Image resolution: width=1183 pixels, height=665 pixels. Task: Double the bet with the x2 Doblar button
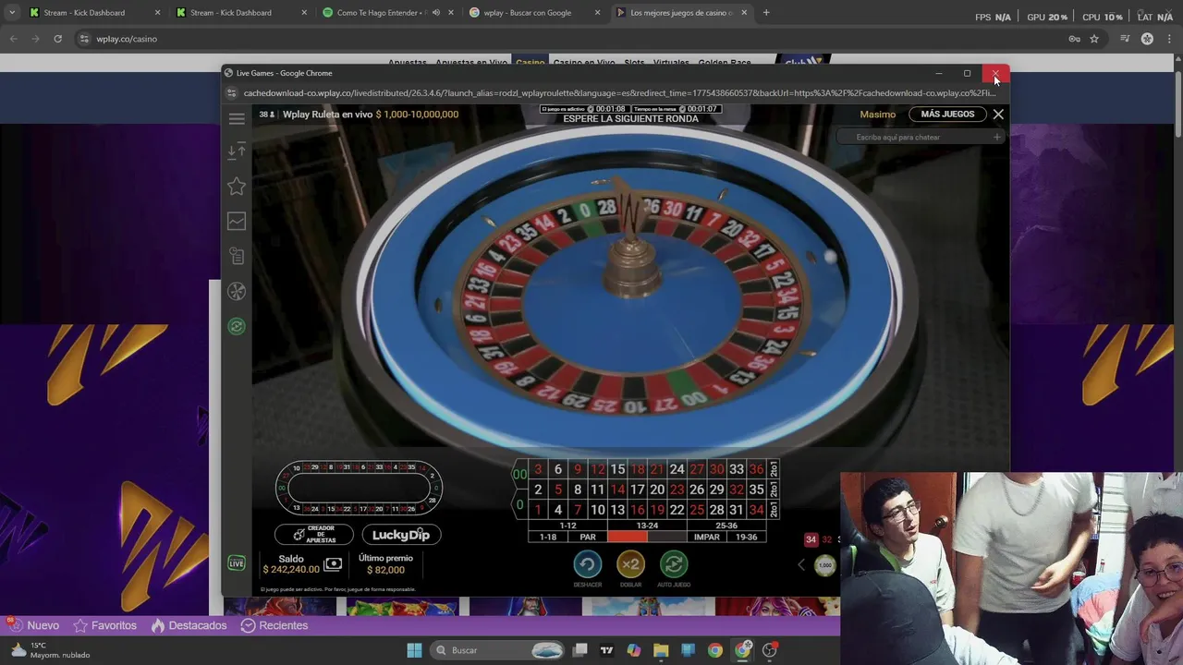630,564
